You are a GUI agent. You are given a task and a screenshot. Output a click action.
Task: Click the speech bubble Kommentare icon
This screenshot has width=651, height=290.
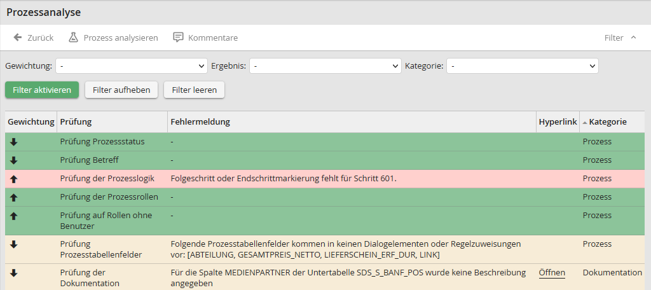pyautogui.click(x=179, y=38)
